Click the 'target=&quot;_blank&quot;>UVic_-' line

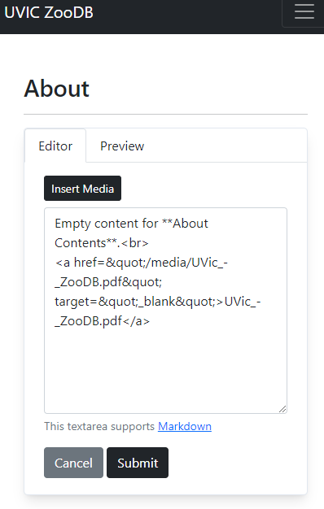click(x=158, y=301)
